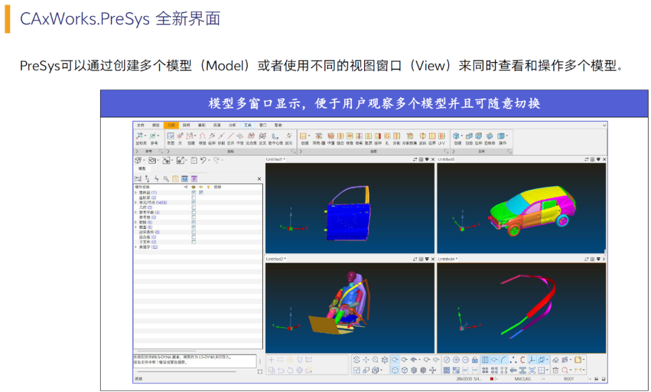
Task: Activate the Untitled4 view window title
Action: 447,259
